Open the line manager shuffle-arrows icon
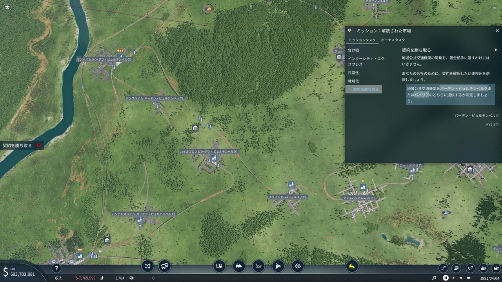The height and width of the screenshot is (282, 502). [x=147, y=266]
